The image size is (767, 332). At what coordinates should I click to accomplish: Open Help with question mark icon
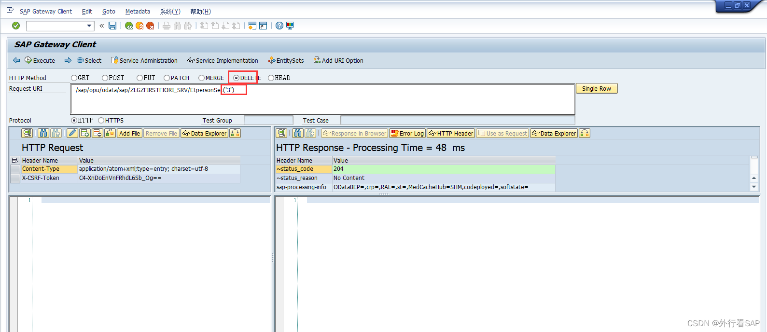coord(279,26)
